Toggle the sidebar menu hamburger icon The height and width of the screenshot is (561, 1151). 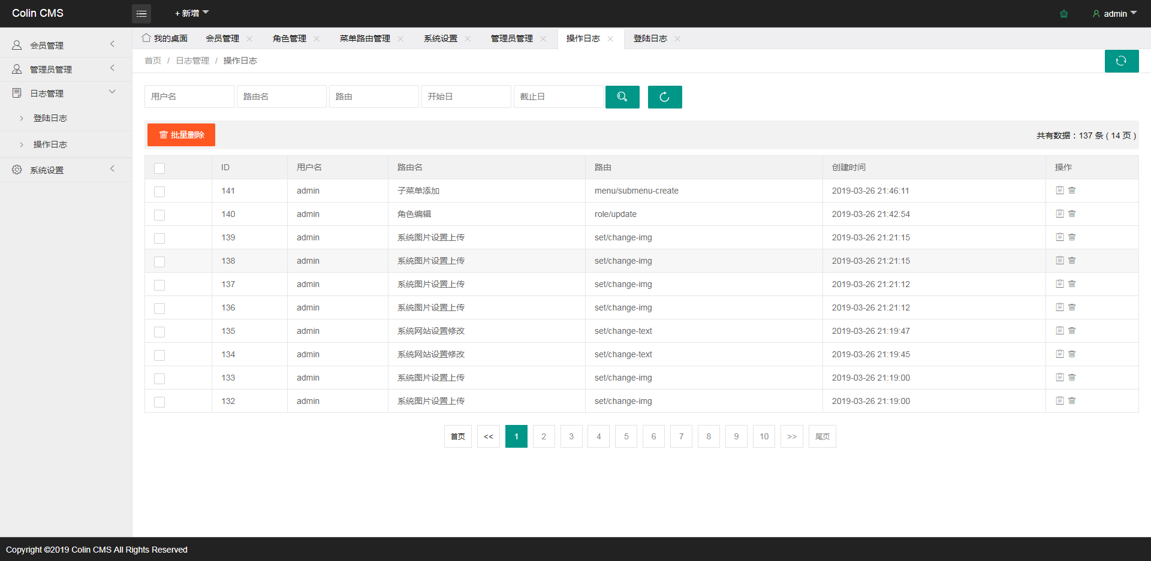point(141,14)
